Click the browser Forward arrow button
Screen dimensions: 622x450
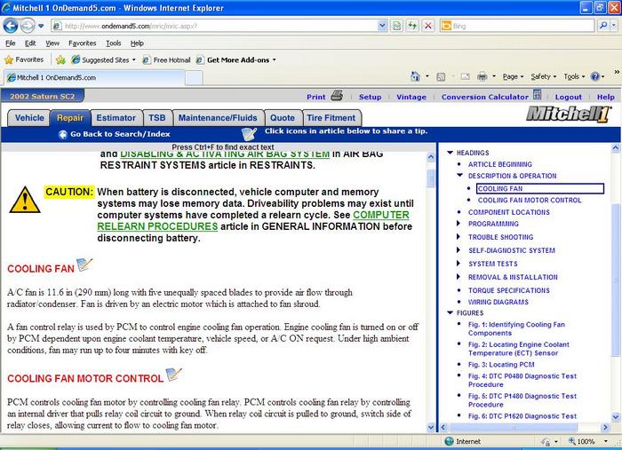[27, 26]
